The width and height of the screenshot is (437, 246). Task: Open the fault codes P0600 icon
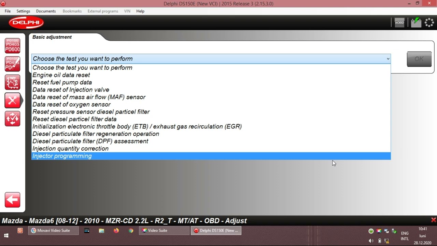tap(12, 46)
